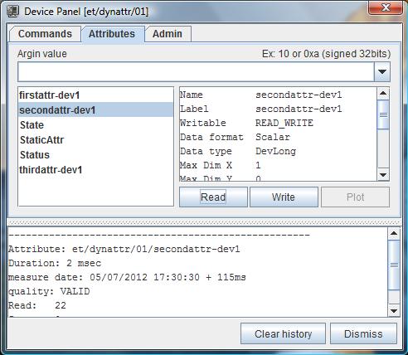
Task: Switch to the Admin tab
Action: [168, 34]
